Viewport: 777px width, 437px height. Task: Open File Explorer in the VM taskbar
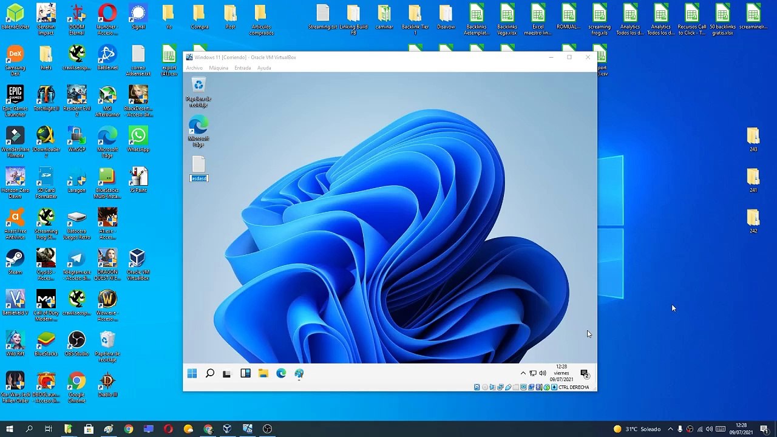[263, 373]
